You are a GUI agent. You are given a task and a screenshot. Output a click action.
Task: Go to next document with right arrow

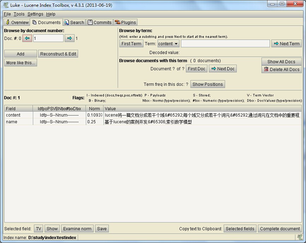point(70,38)
